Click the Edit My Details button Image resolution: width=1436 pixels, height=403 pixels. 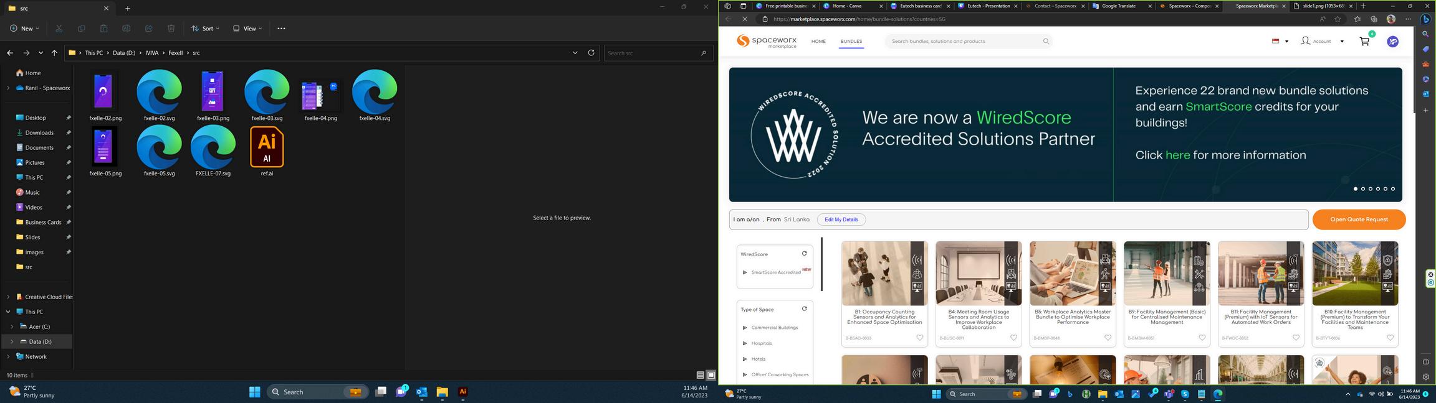click(841, 220)
